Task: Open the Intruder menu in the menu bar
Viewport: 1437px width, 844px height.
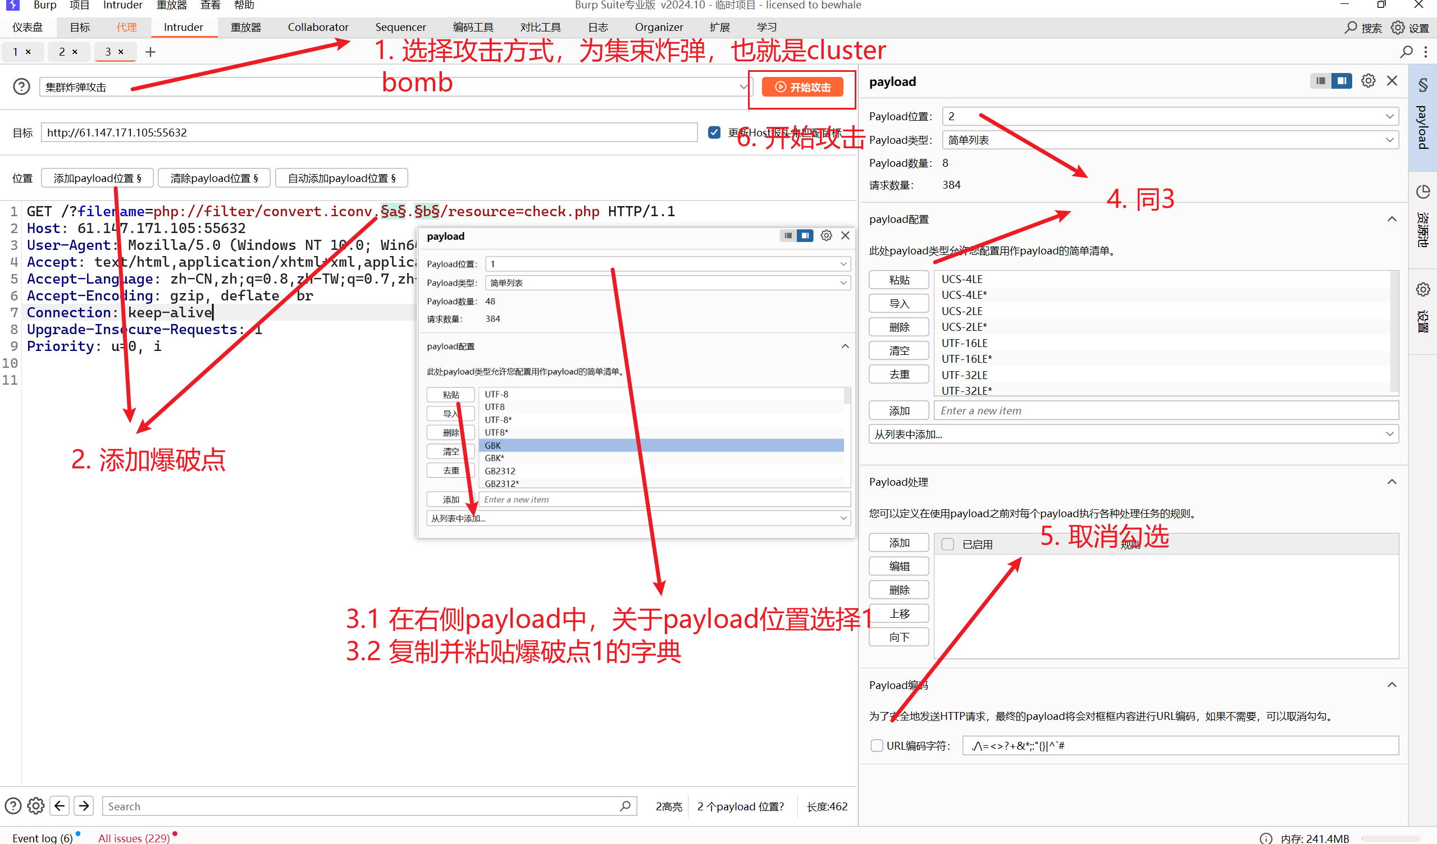Action: click(122, 6)
